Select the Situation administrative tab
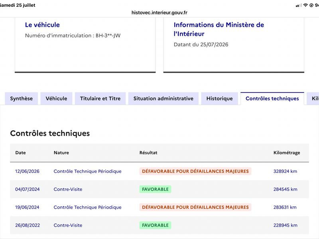Screen dimensions: 319x239 [x=163, y=98]
